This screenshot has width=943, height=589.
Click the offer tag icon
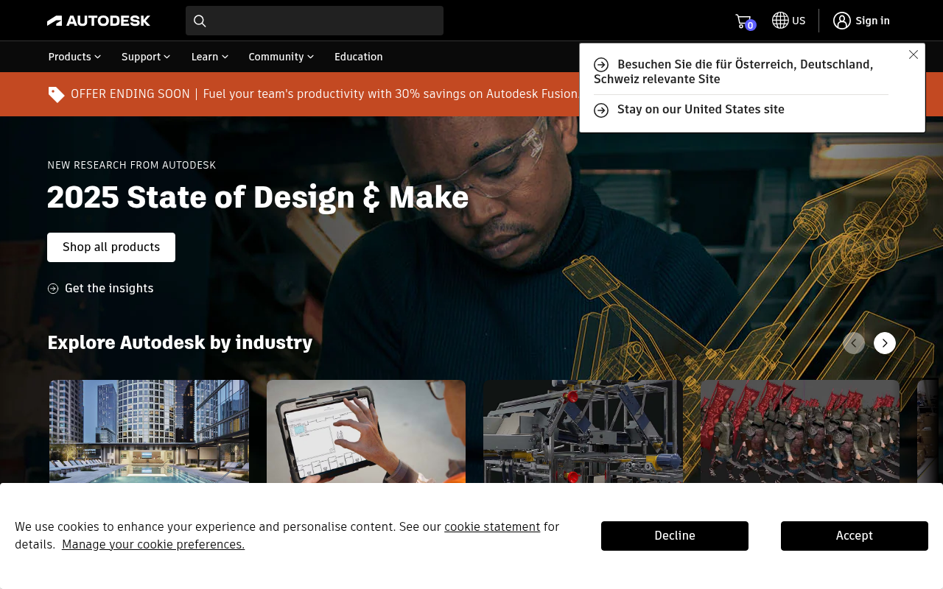pyautogui.click(x=57, y=94)
